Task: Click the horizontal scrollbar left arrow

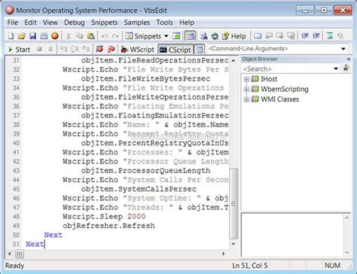Action: pos(10,254)
